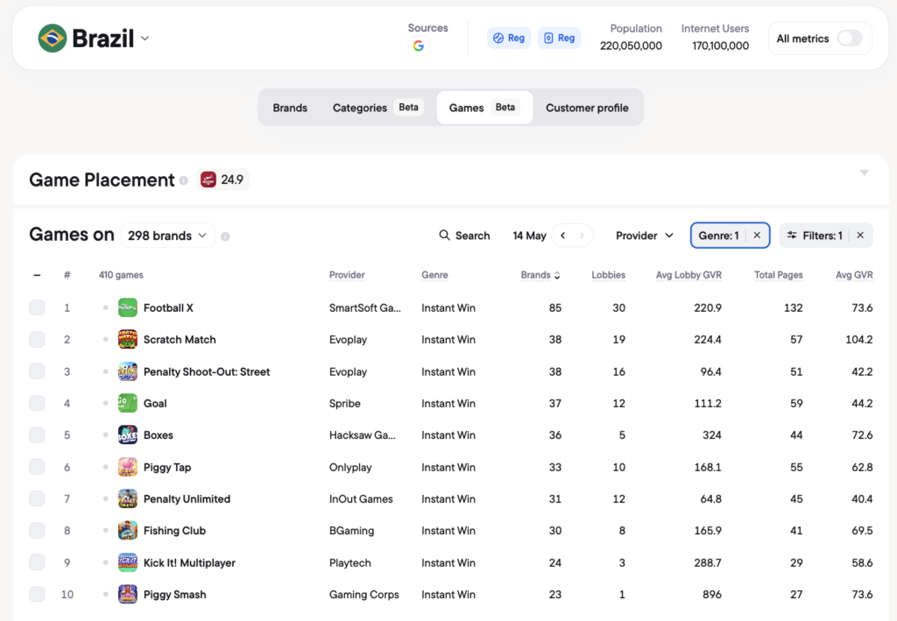Viewport: 897px width, 621px height.
Task: Open the Brazil country dropdown chevron
Action: [145, 39]
